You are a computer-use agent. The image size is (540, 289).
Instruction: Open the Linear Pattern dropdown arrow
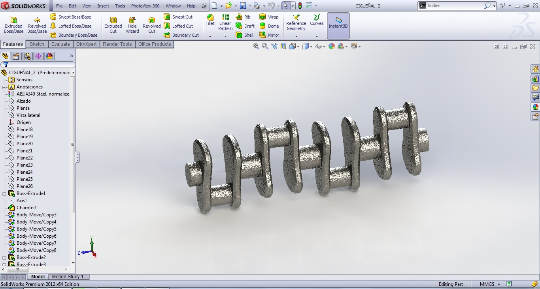pyautogui.click(x=225, y=36)
